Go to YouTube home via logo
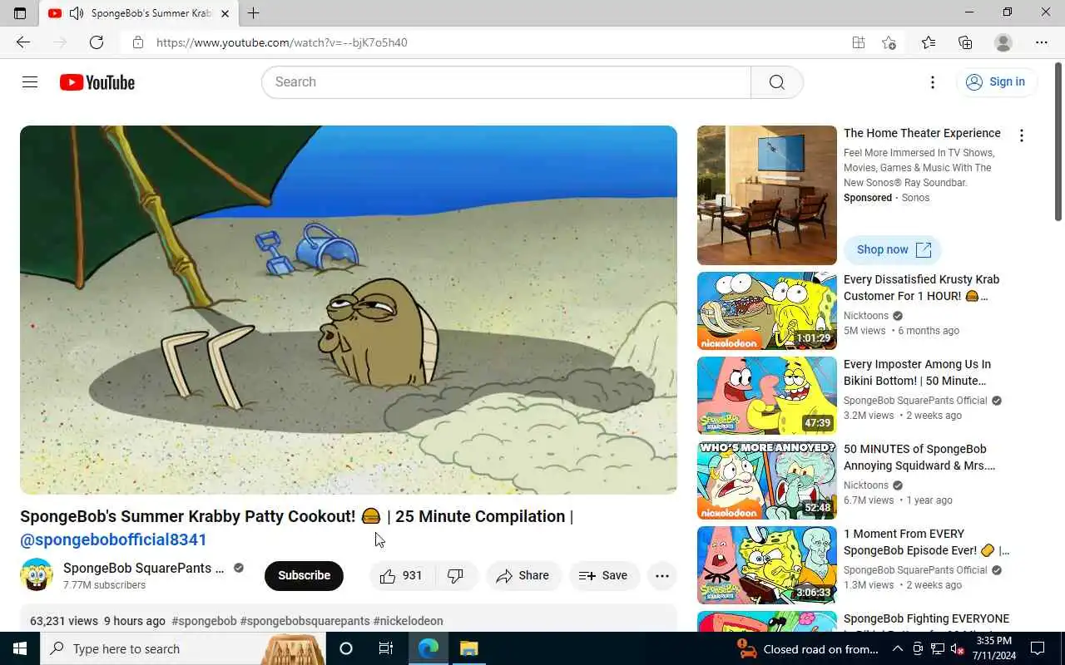 (97, 82)
